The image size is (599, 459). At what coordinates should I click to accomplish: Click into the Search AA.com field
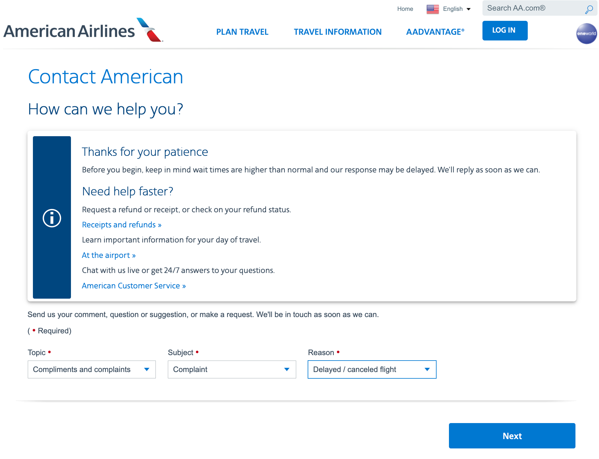(x=533, y=8)
